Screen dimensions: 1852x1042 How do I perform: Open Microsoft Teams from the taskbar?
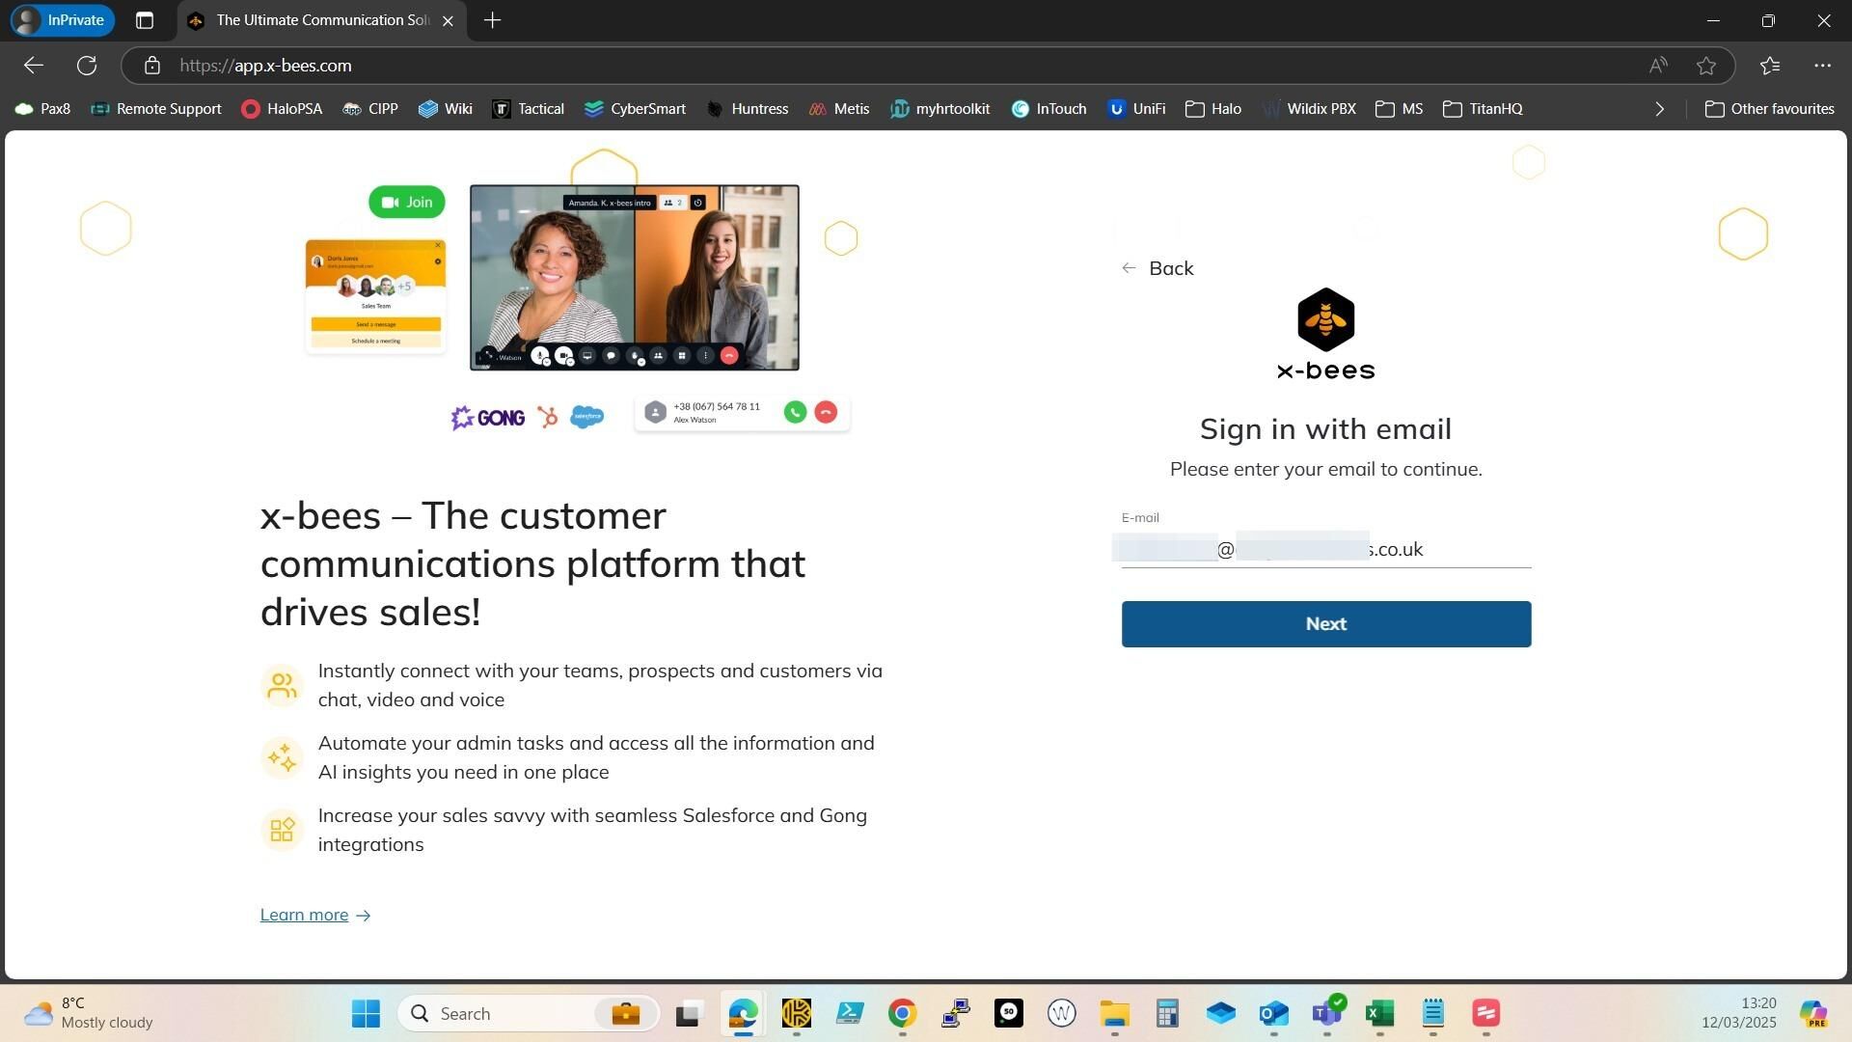(x=1326, y=1013)
